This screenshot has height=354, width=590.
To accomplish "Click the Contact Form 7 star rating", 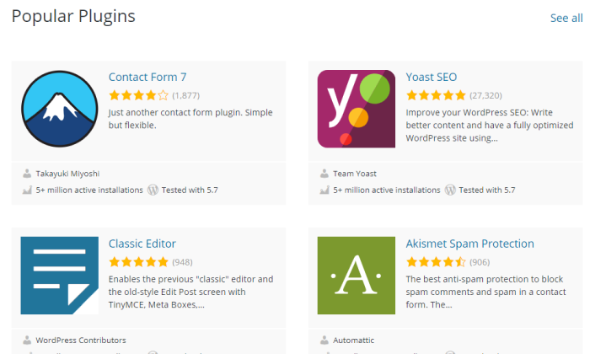I will coord(138,95).
